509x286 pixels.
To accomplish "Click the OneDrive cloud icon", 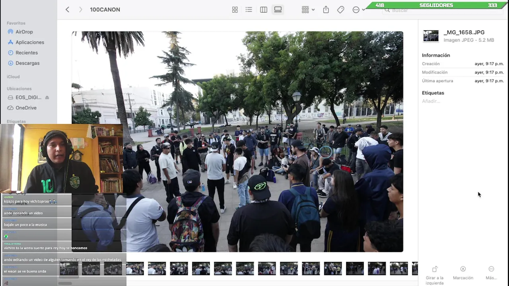I will pos(11,108).
